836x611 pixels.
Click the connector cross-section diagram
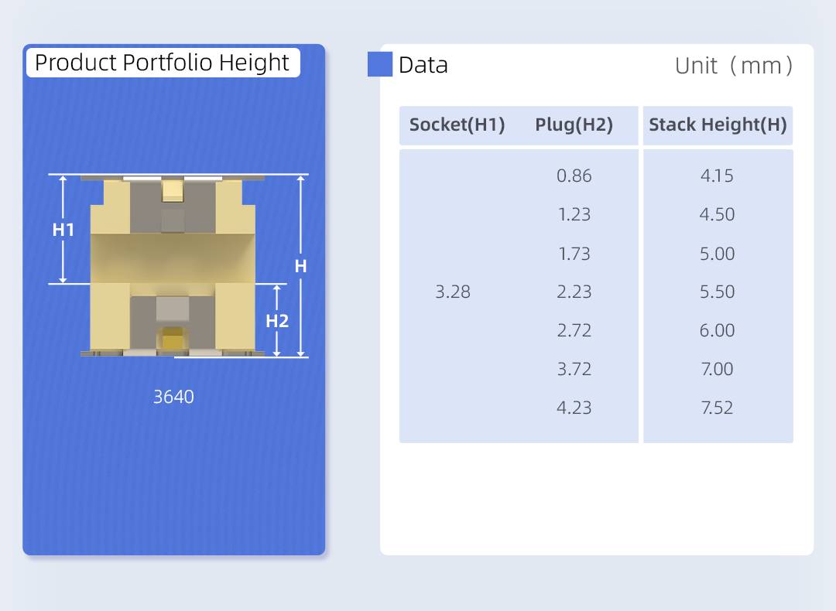[173, 265]
